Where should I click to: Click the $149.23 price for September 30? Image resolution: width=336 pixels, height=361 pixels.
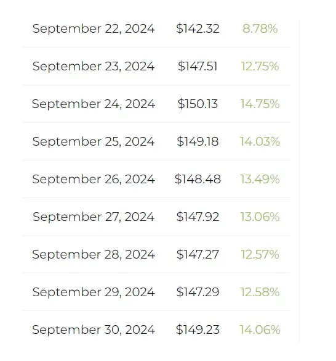click(198, 330)
